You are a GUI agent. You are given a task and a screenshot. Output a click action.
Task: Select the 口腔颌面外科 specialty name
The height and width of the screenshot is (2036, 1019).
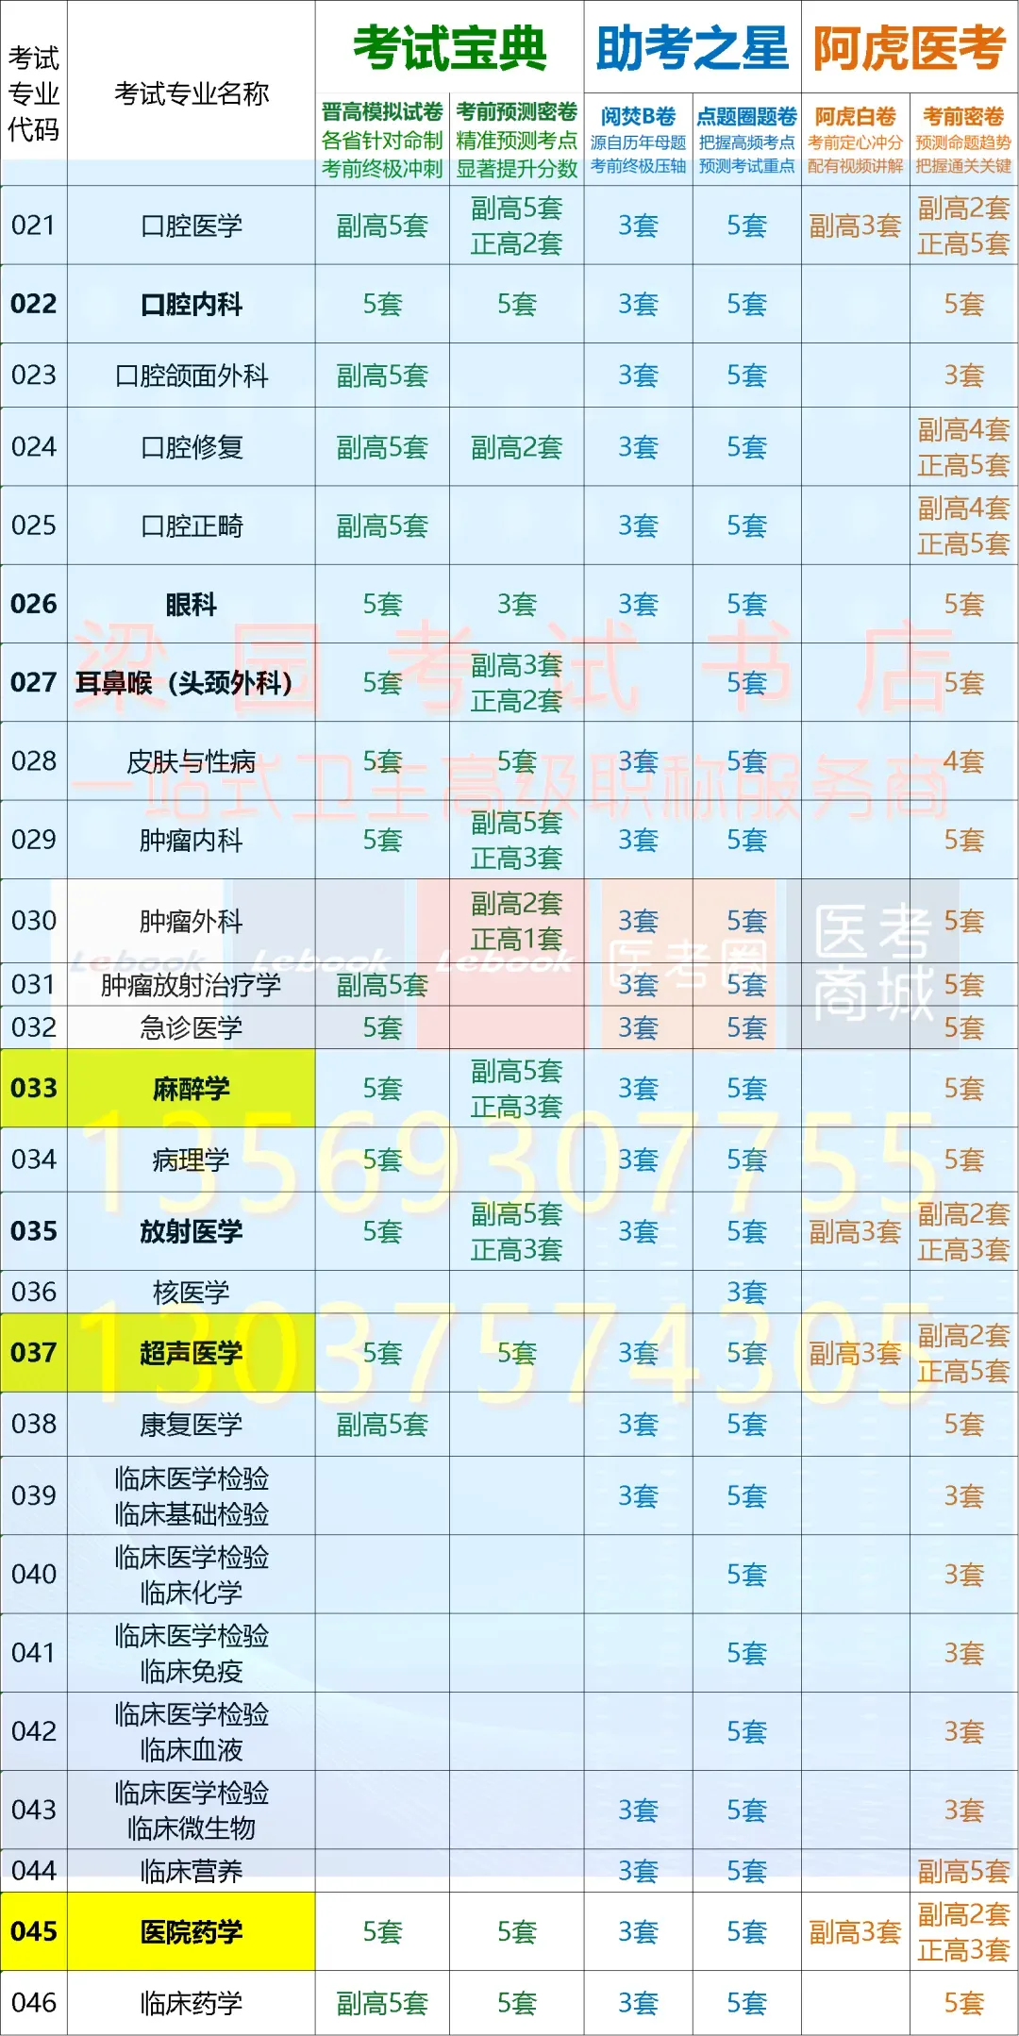coord(192,375)
